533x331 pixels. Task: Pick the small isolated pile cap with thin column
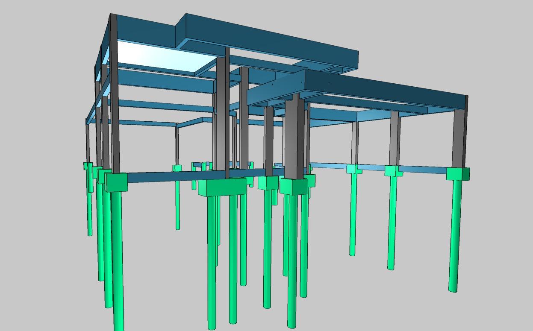click(177, 168)
